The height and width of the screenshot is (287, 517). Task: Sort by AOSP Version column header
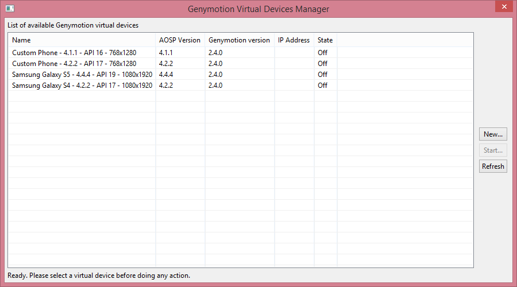point(180,40)
